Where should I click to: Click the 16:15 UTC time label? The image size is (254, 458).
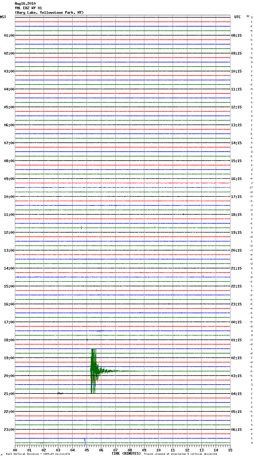click(x=236, y=179)
